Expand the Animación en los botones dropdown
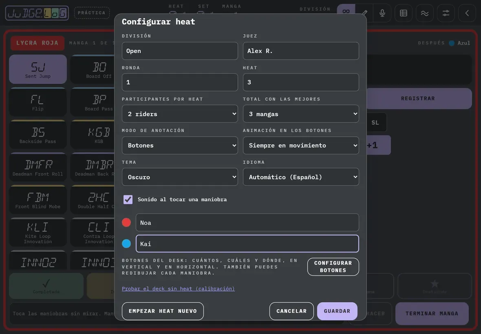The width and height of the screenshot is (481, 334). click(301, 145)
